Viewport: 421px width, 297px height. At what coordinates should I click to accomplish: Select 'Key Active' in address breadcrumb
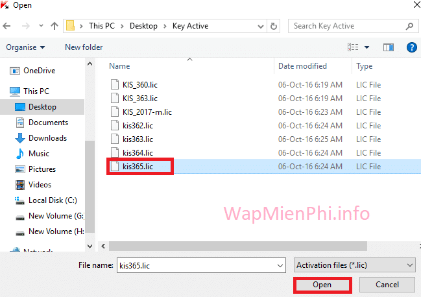click(190, 26)
